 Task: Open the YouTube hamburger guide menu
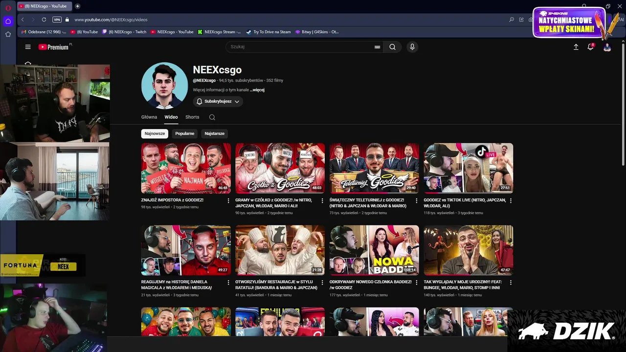tap(28, 47)
